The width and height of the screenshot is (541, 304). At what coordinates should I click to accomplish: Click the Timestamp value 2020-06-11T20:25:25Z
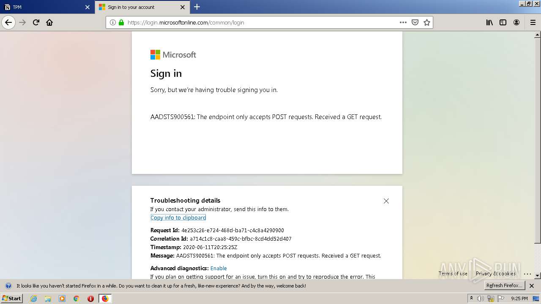[210, 247]
